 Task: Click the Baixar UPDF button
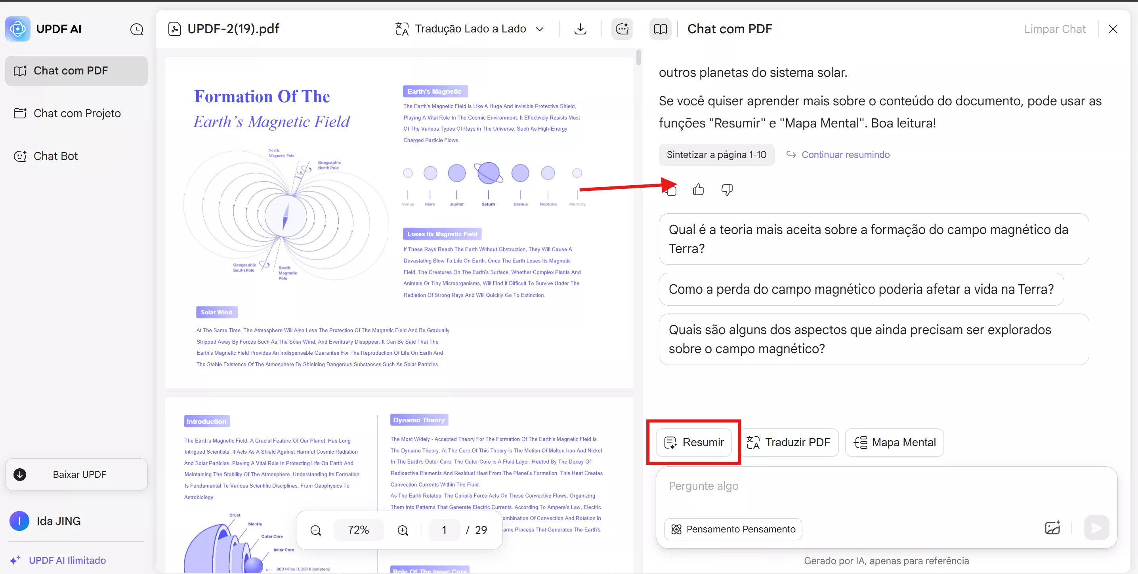pyautogui.click(x=76, y=475)
